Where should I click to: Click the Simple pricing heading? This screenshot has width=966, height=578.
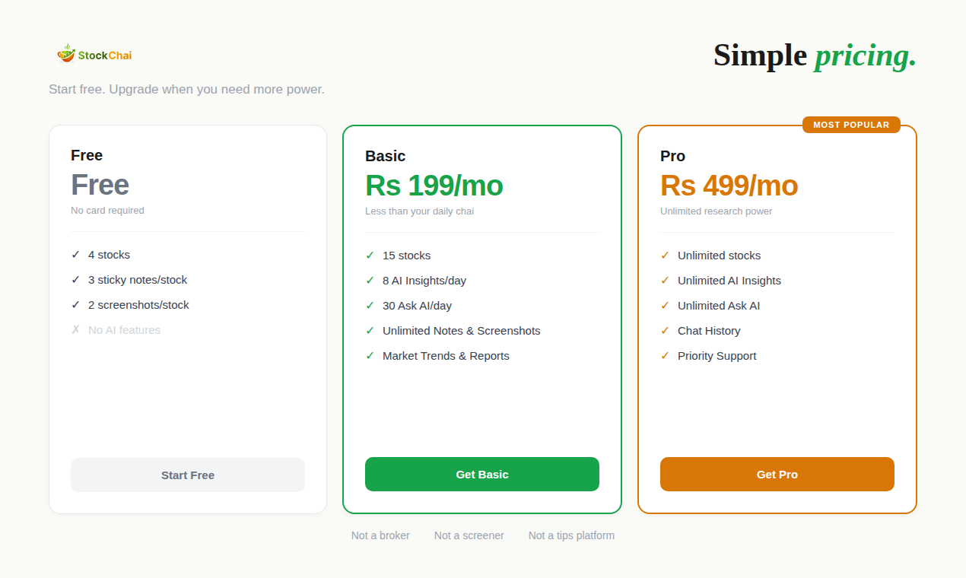[815, 56]
